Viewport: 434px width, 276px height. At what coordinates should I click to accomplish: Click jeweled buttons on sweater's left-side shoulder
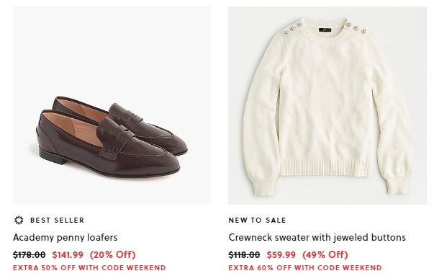tap(292, 29)
